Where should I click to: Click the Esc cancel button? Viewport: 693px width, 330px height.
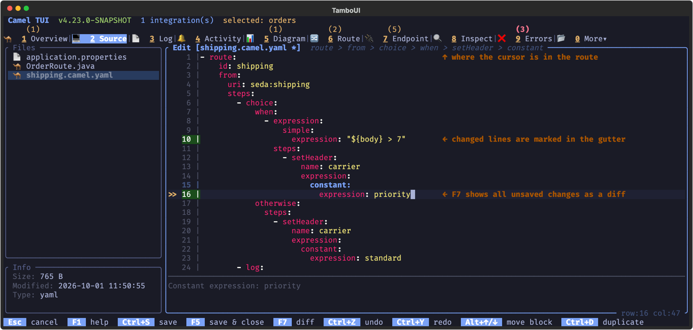click(x=15, y=322)
